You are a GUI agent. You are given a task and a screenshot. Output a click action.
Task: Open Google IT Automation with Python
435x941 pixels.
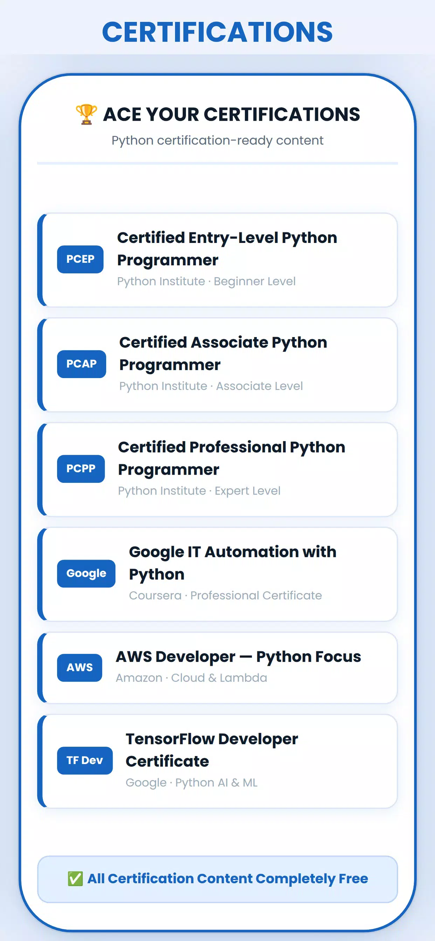217,574
